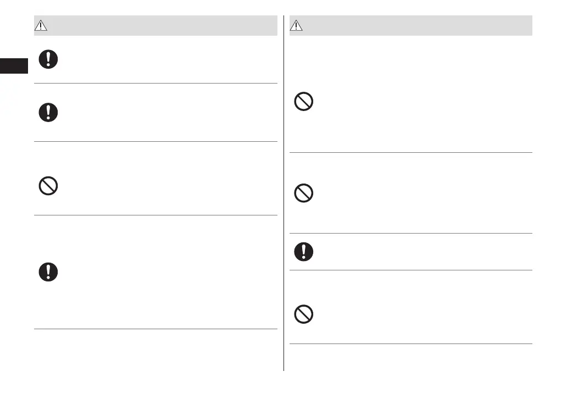Select the exclamation icon in right column

point(304,252)
